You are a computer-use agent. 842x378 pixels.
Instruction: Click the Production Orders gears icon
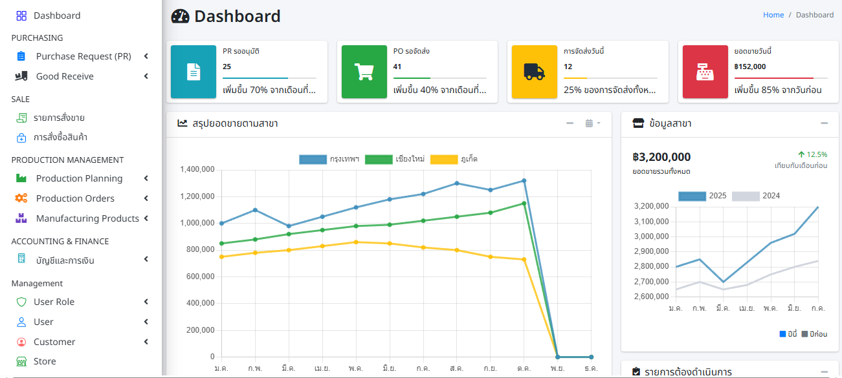[21, 198]
